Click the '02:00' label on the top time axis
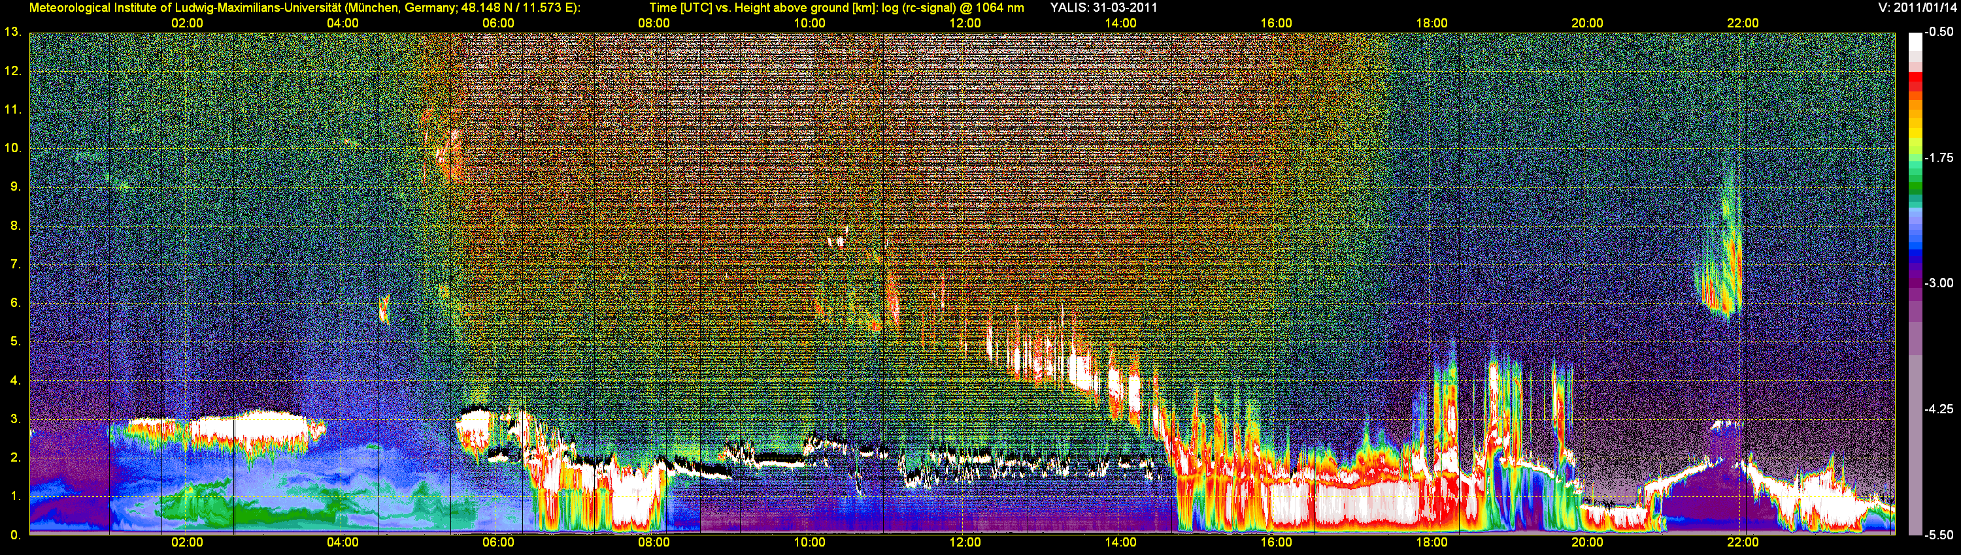 187,24
